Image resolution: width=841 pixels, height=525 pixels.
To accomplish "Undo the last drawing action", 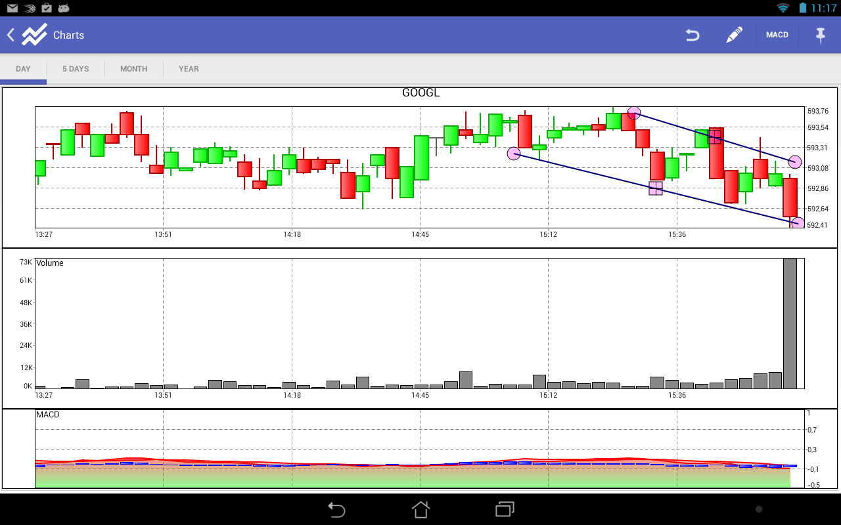I will tap(693, 35).
